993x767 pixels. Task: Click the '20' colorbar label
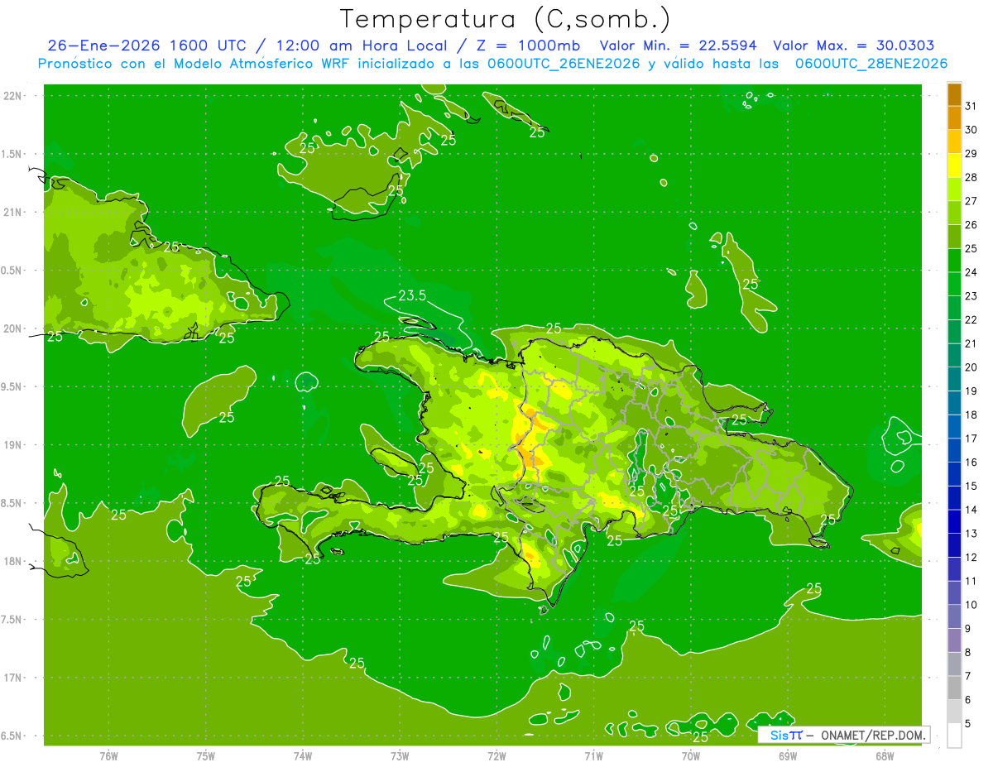tap(971, 367)
